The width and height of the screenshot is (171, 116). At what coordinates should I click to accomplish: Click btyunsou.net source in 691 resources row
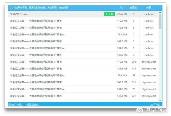pyautogui.click(x=149, y=82)
